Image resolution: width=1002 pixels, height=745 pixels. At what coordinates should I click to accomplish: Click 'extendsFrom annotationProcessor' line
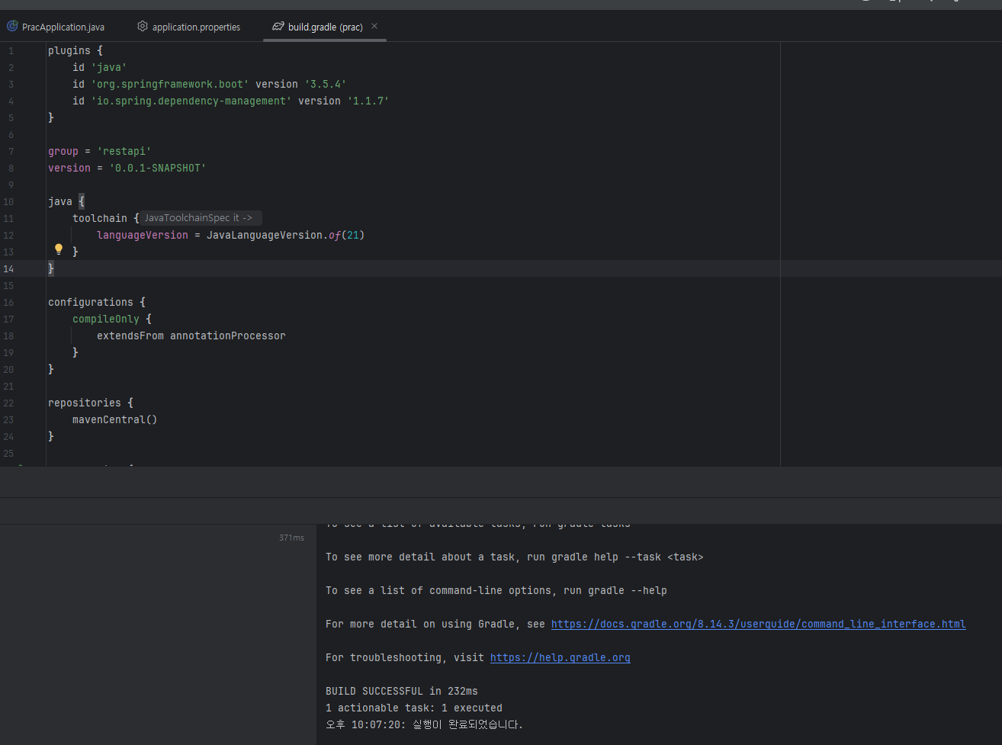tap(191, 336)
